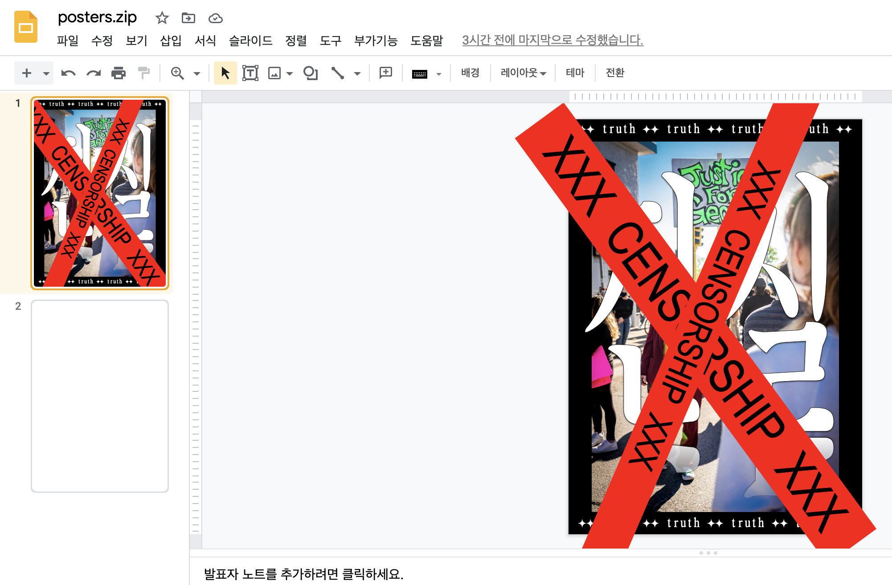Activate the select cursor tool
This screenshot has width=892, height=585.
225,73
